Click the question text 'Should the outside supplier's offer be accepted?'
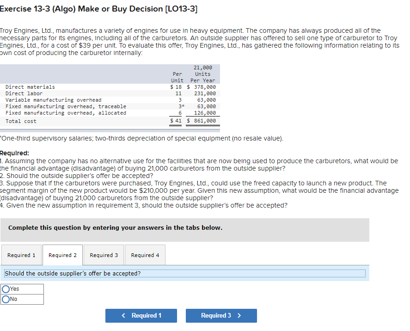Screen dimensions: 410x331 [73, 274]
